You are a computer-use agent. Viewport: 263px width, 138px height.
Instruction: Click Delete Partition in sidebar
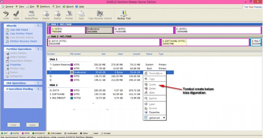16,57
